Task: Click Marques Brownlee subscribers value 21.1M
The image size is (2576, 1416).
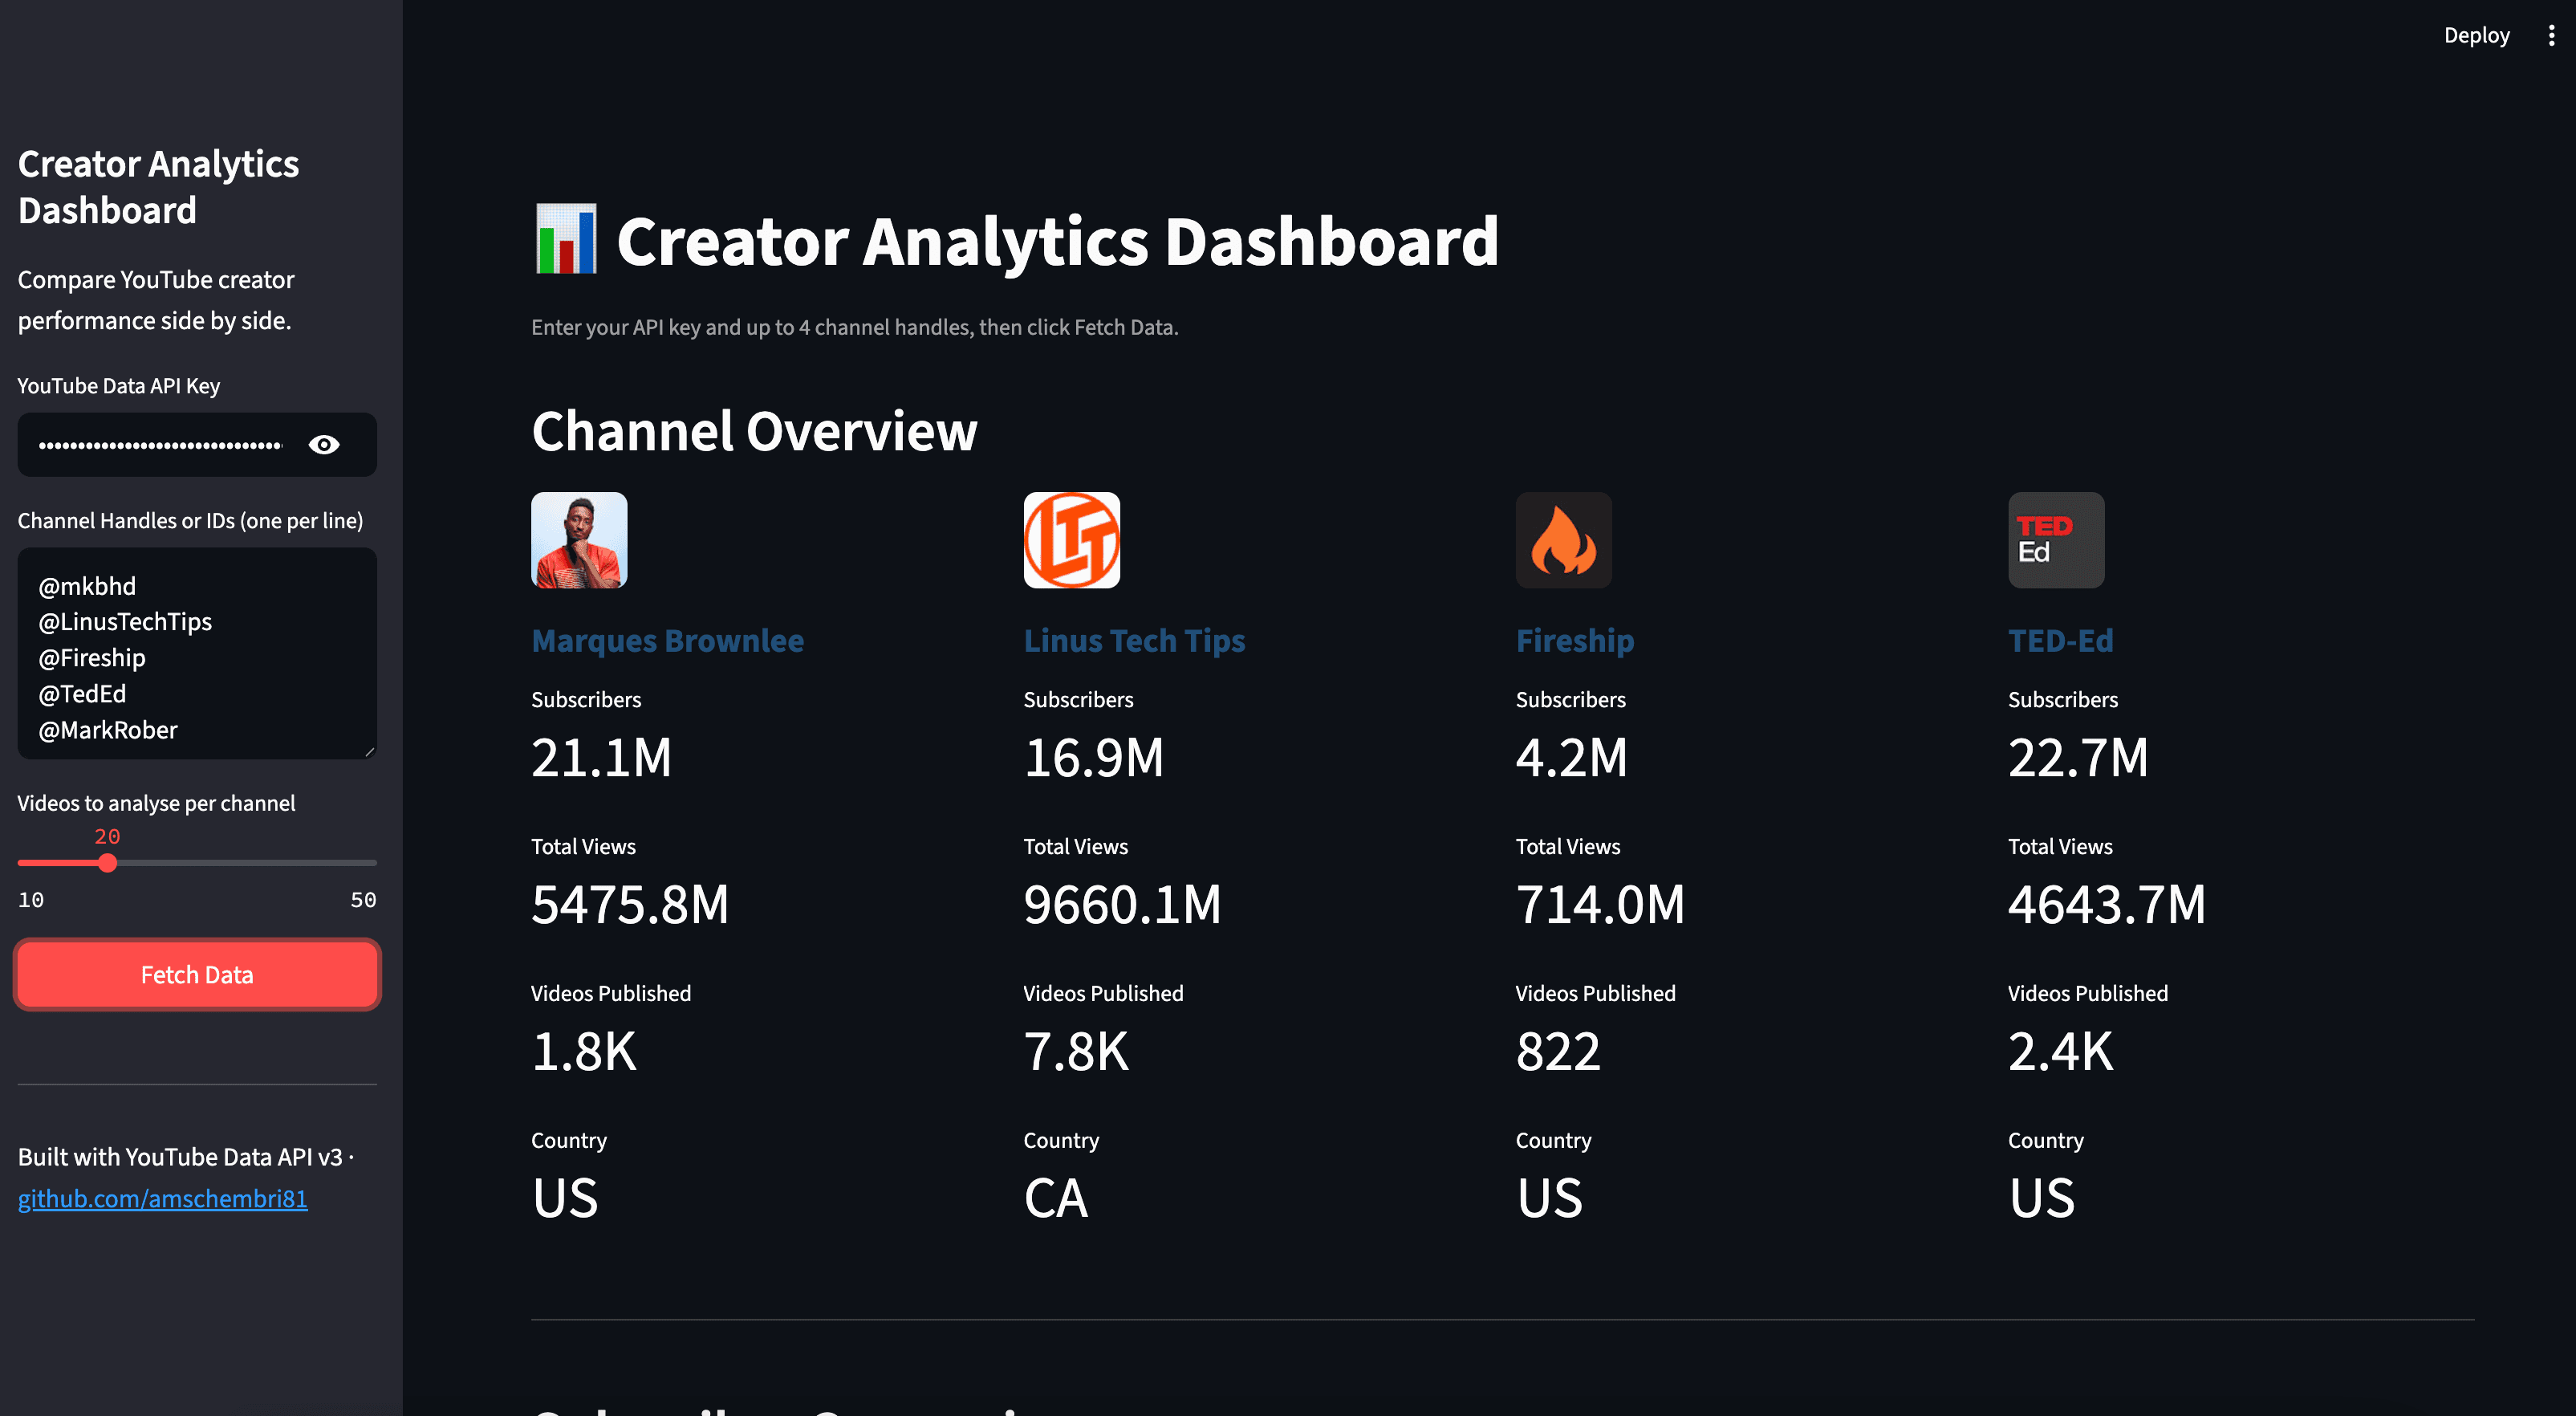Action: [x=601, y=757]
